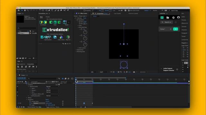The height and width of the screenshot is (115, 206).
Task: Open Sides Colors in Extrudalize panel
Action: 61,37
